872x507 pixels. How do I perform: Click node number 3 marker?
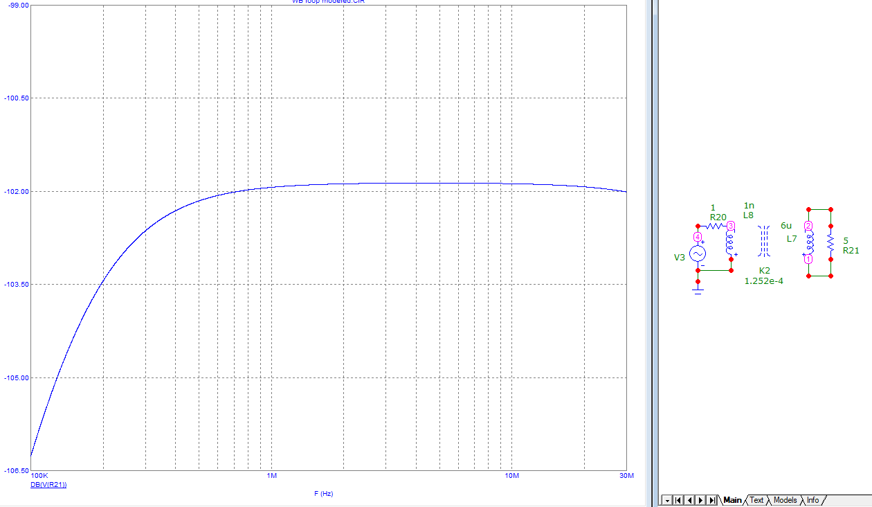click(730, 226)
